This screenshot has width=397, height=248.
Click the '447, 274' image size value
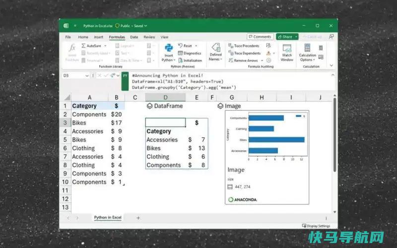(x=242, y=187)
